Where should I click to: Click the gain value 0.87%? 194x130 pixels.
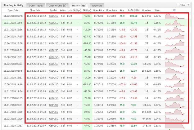coord(157,16)
